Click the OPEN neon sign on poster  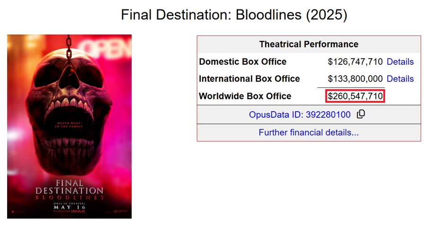tap(106, 48)
